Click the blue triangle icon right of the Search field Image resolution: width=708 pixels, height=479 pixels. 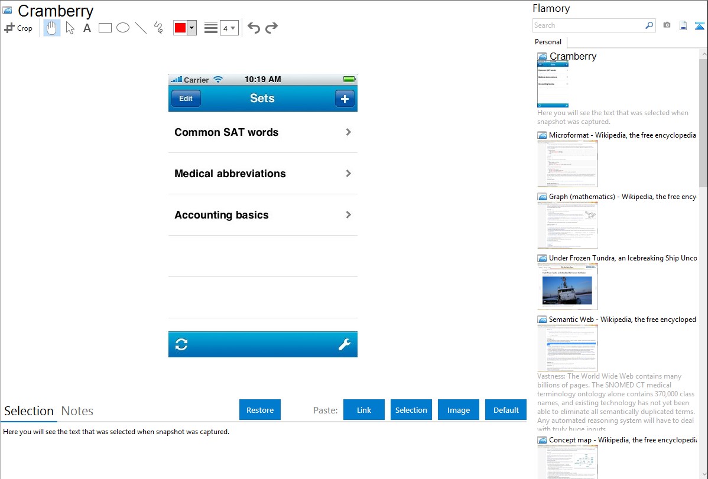699,25
